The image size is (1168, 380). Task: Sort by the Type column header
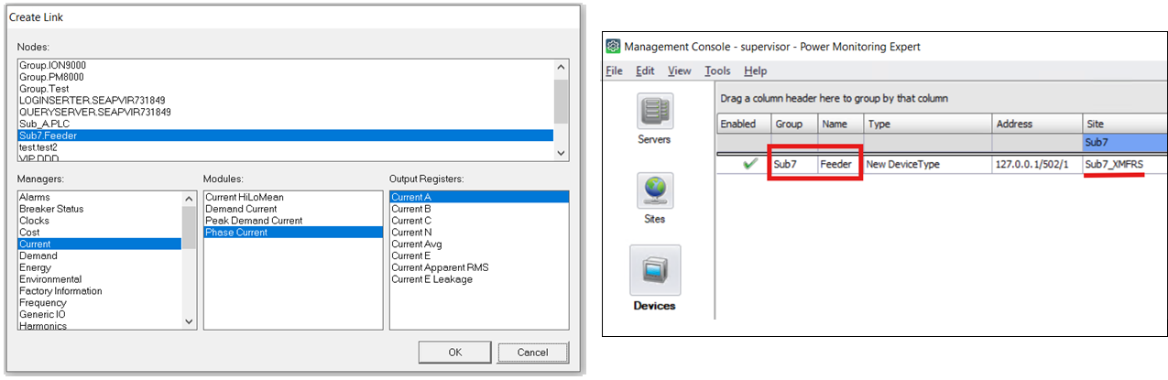coord(928,124)
